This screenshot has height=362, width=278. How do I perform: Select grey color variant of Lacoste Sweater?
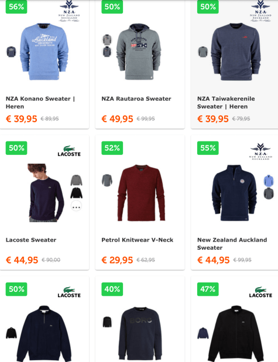pos(77,180)
